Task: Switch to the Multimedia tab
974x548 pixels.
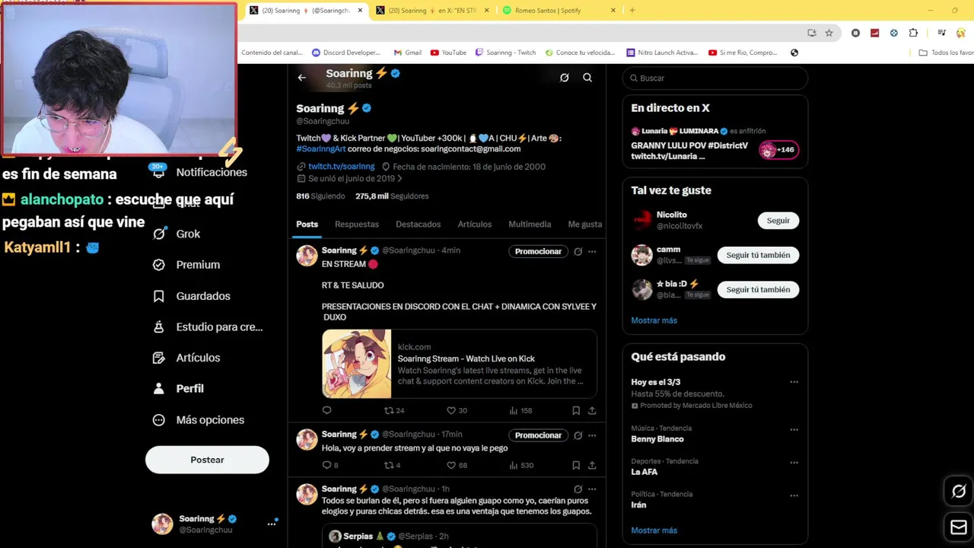Action: pos(530,225)
